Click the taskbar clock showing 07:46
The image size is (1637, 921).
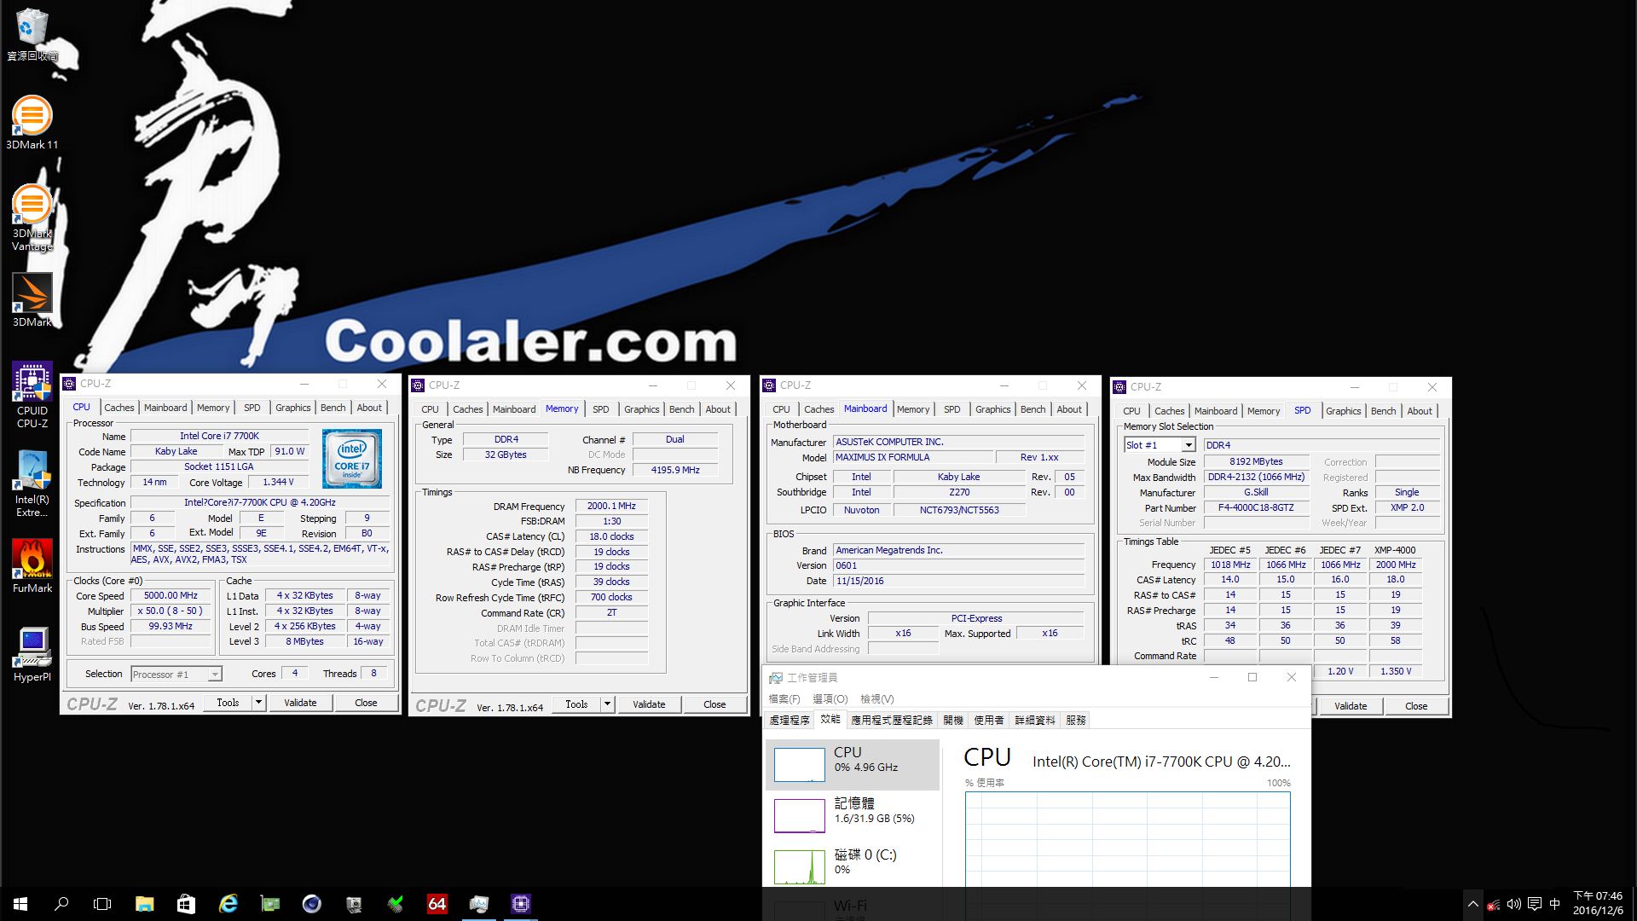(1598, 903)
